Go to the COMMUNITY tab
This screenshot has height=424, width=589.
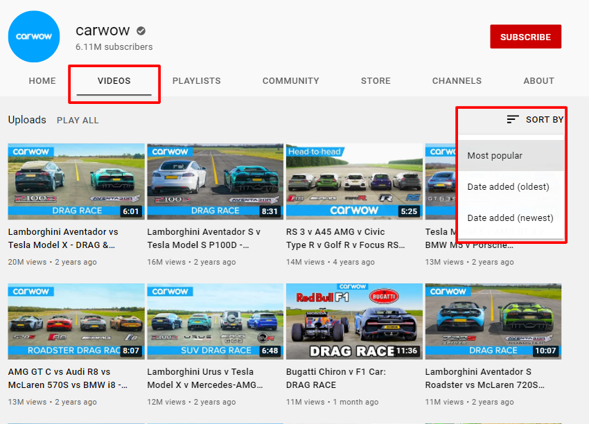tap(291, 81)
